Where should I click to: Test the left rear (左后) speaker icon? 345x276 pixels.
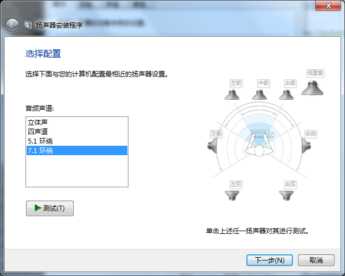231,196
